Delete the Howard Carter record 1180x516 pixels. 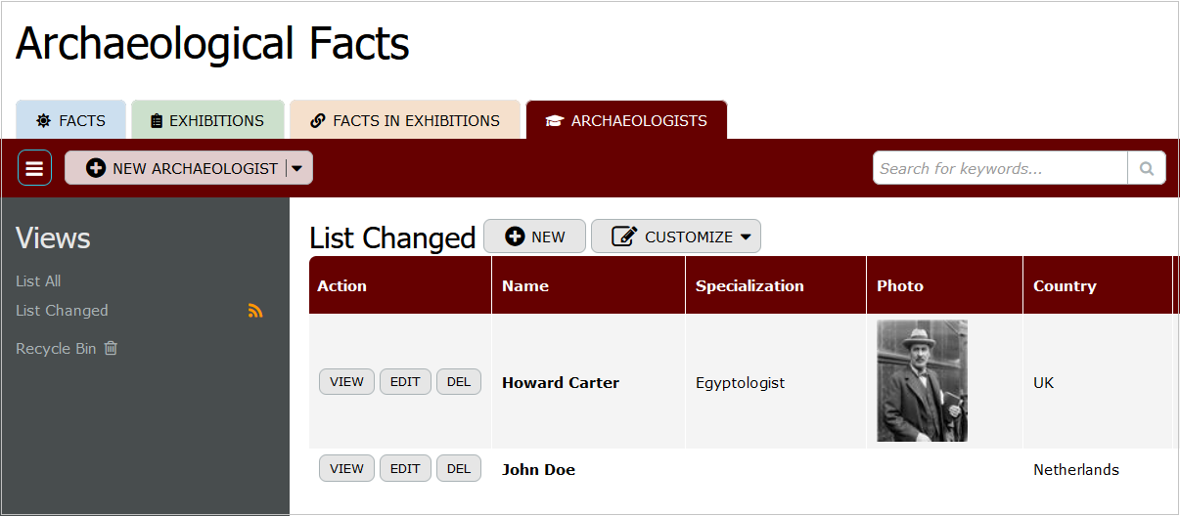[x=459, y=382]
